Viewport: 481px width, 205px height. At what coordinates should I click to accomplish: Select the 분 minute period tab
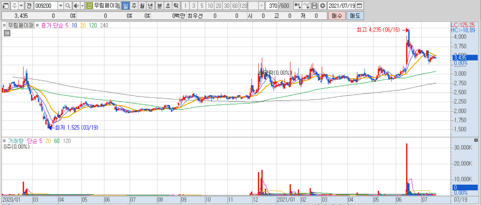[160, 6]
